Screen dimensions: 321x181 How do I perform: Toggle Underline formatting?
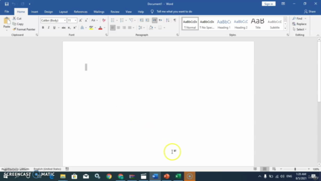pyautogui.click(x=54, y=28)
